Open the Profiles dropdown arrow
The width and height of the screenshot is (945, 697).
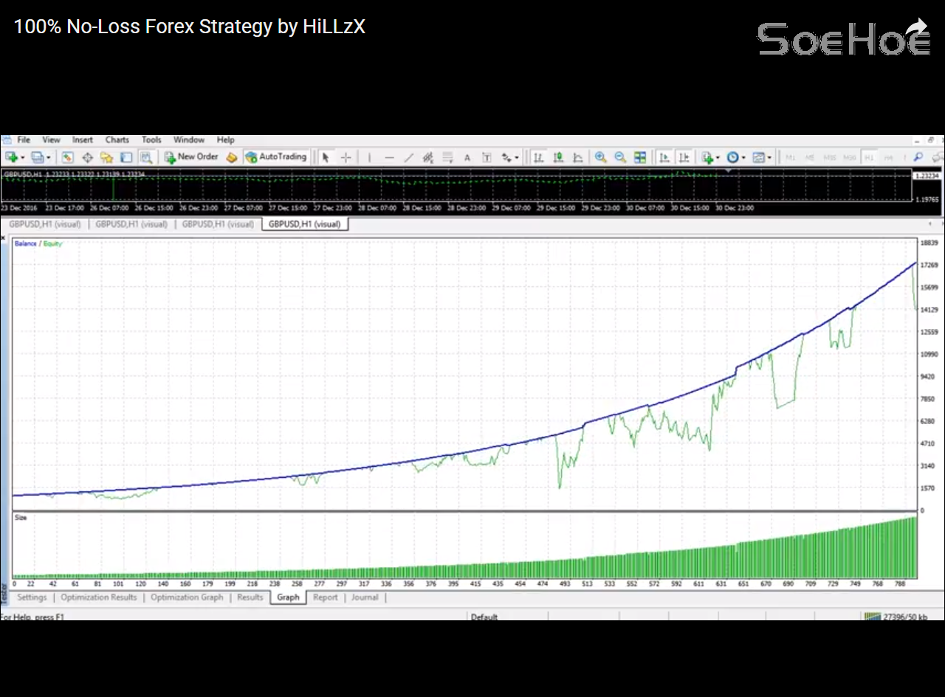tap(49, 158)
